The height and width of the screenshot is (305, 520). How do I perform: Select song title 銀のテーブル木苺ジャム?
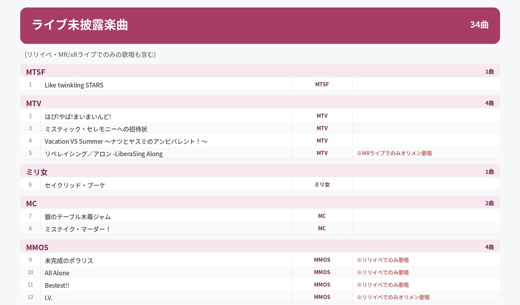coord(78,216)
